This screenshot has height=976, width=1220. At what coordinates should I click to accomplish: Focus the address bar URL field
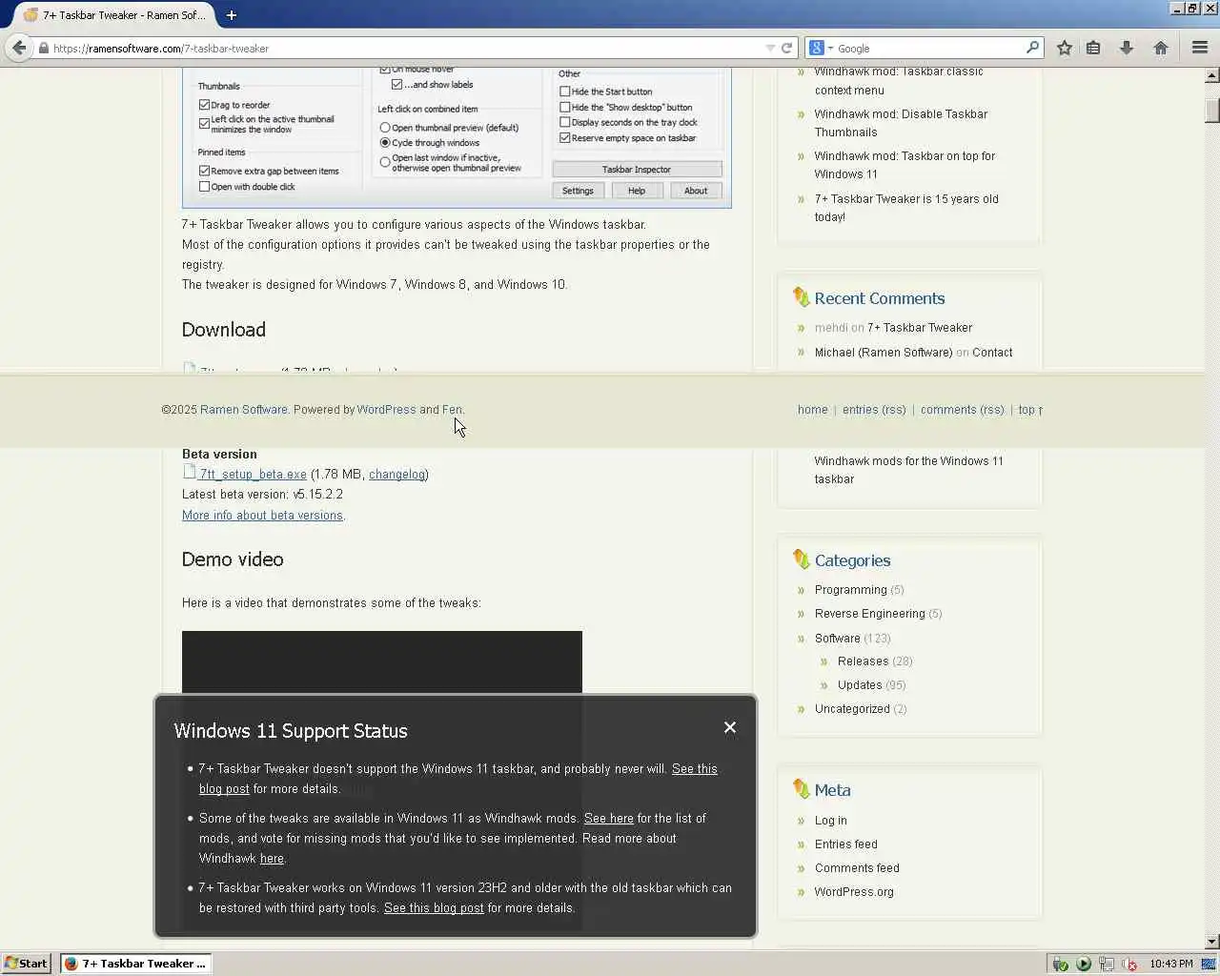click(x=405, y=48)
